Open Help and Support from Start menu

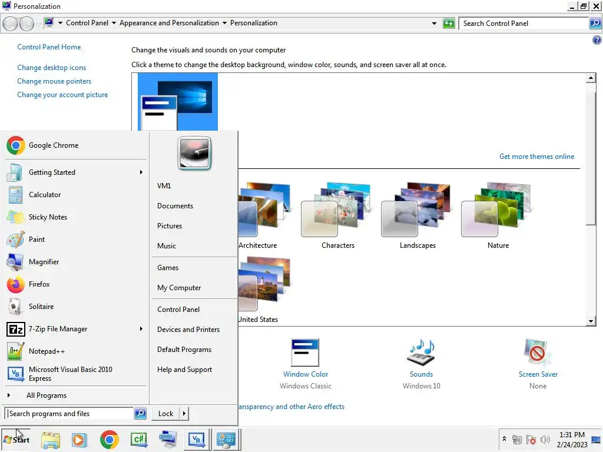[184, 370]
